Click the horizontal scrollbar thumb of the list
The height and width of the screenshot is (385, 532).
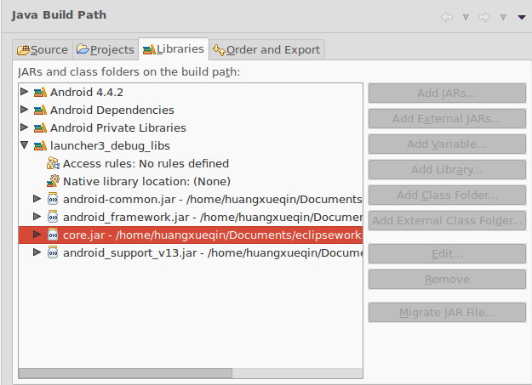[x=125, y=373]
